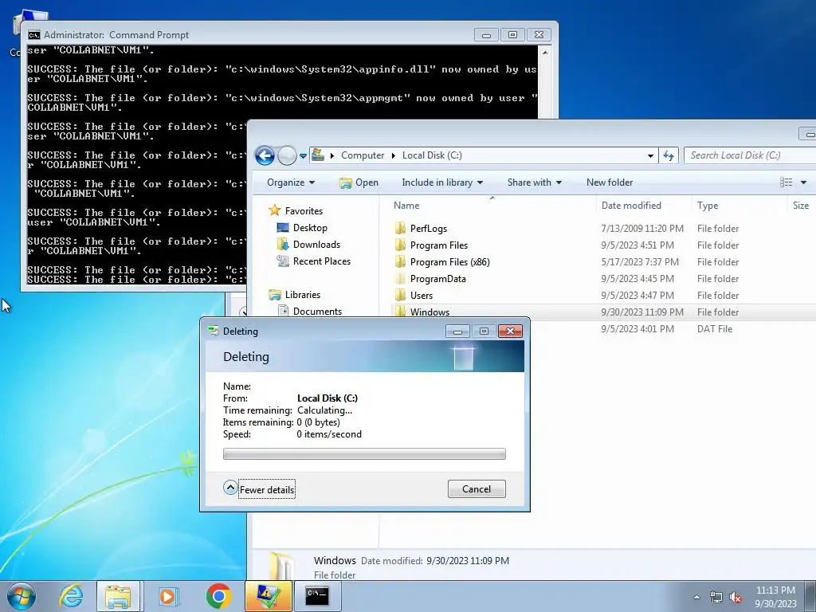The image size is (816, 612).
Task: Click the delete progress bar
Action: coord(364,453)
